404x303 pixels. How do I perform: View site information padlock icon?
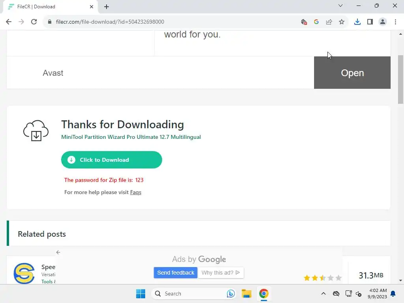tap(49, 22)
